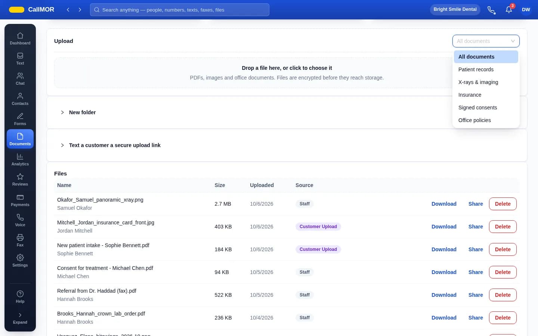Share Brooks_Hannah_crown_lab_order.pdf
The image size is (538, 336).
pos(476,318)
